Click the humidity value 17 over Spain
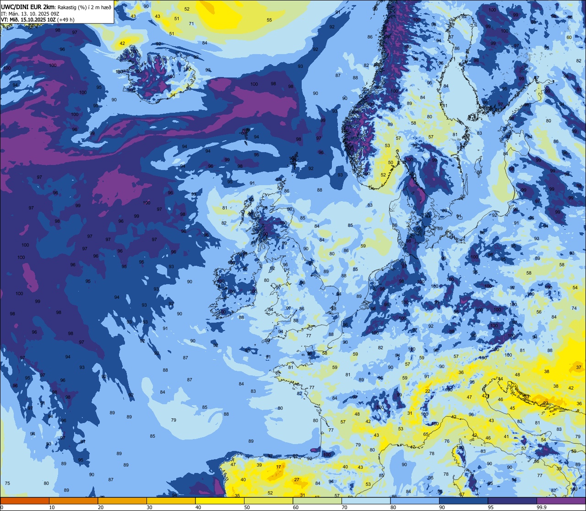Image resolution: width=586 pixels, height=511 pixels. 279,467
